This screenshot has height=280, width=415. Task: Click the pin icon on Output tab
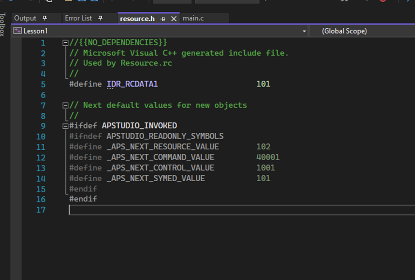(45, 18)
